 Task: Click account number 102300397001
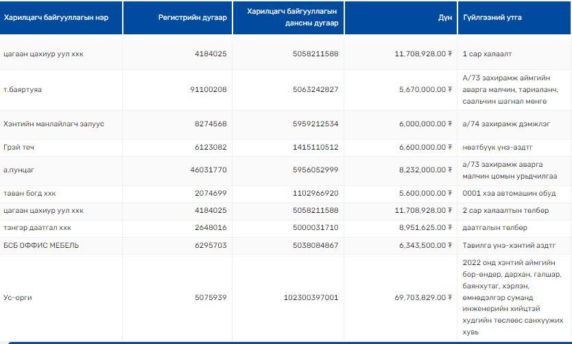tap(311, 298)
